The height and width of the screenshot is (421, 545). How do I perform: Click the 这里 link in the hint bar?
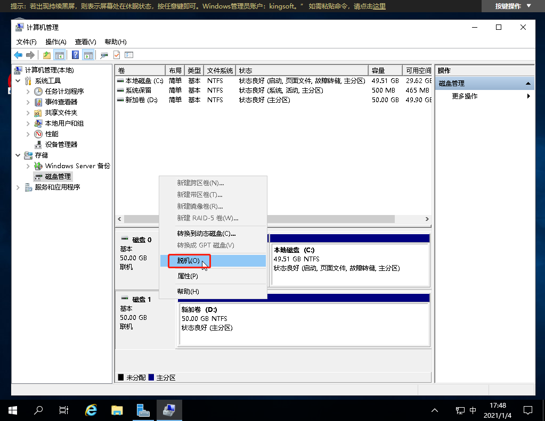pyautogui.click(x=379, y=6)
